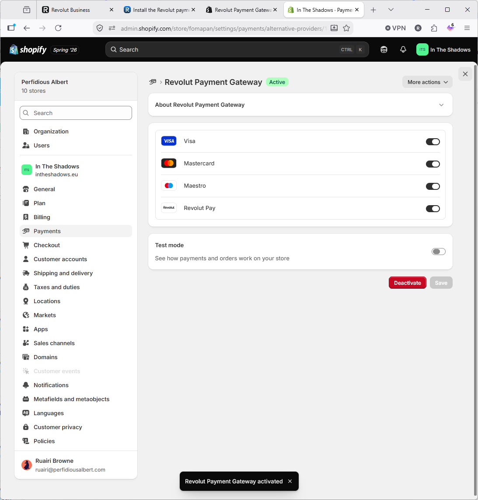Click the red Deactivate button

[407, 283]
